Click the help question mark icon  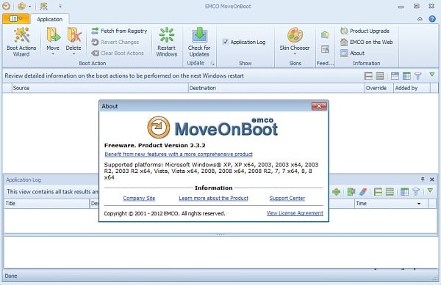coord(432,19)
